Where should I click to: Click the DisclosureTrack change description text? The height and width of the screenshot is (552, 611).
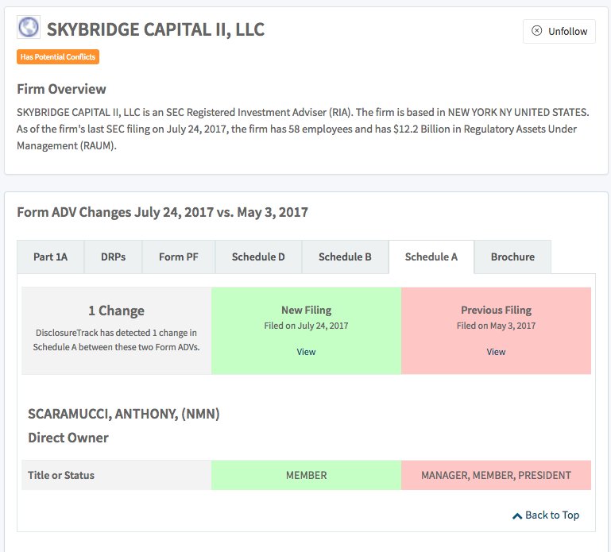click(x=116, y=340)
